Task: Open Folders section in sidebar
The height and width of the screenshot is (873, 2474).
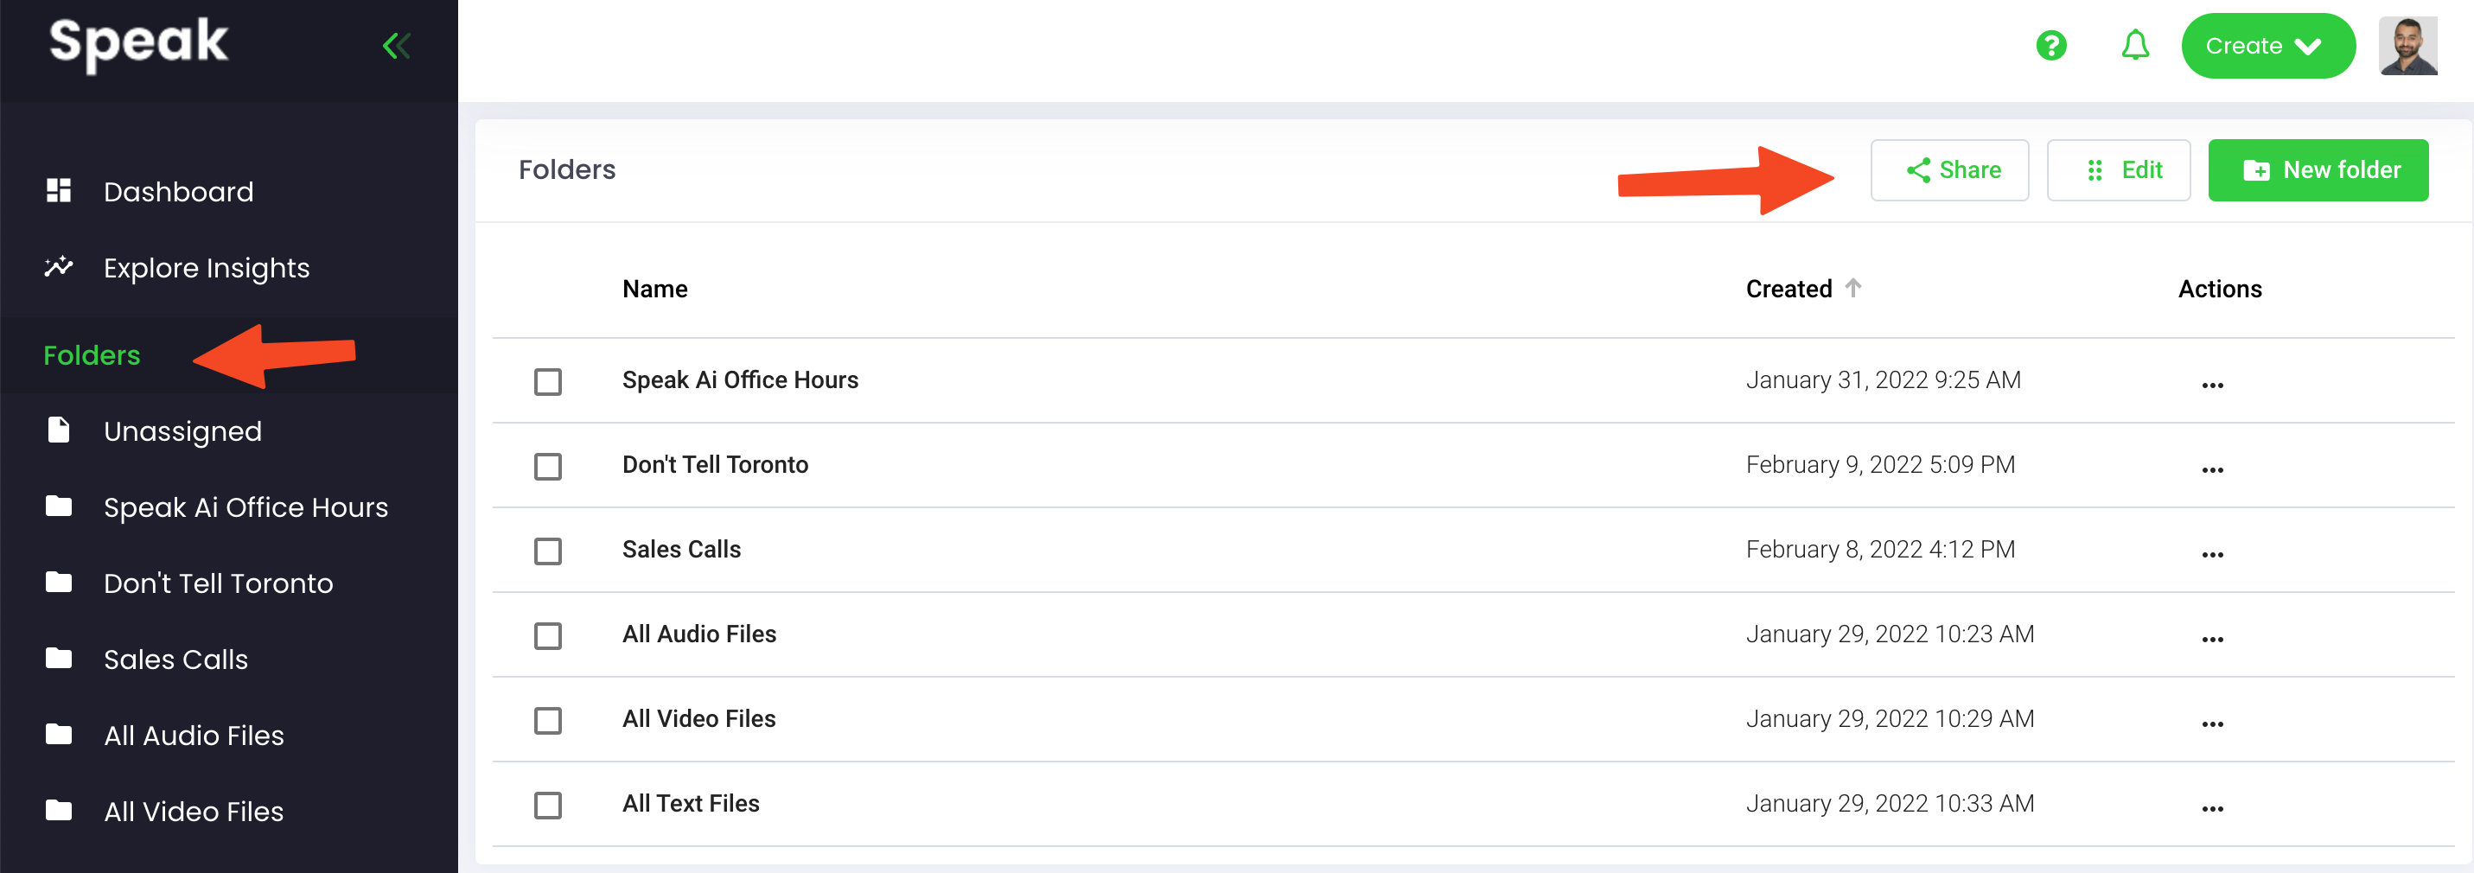Action: [92, 355]
